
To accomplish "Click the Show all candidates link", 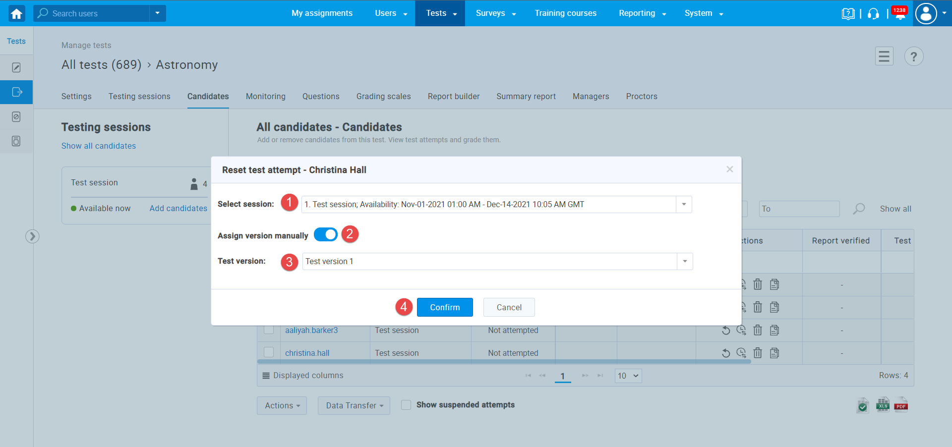I will pos(98,146).
